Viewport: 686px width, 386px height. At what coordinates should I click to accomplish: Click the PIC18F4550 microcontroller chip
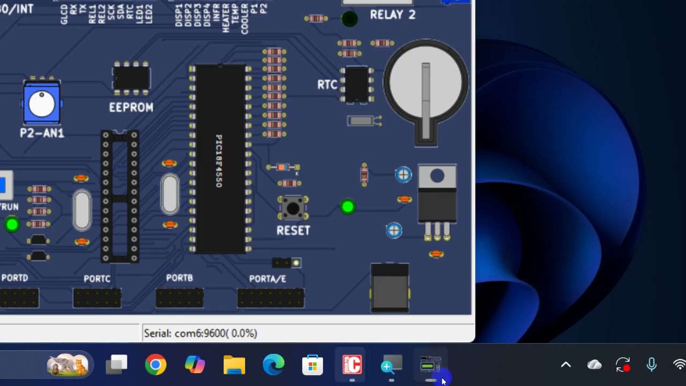coord(220,159)
